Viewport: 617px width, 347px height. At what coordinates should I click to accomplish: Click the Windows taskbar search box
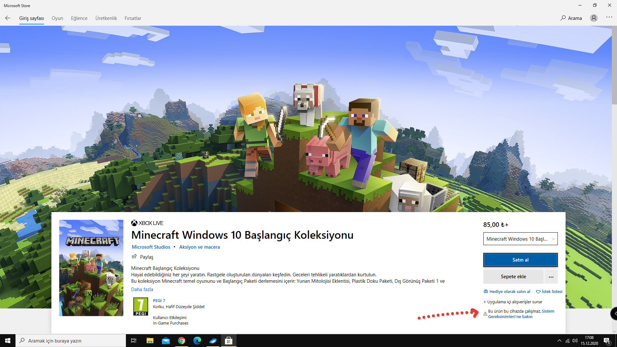pos(71,341)
